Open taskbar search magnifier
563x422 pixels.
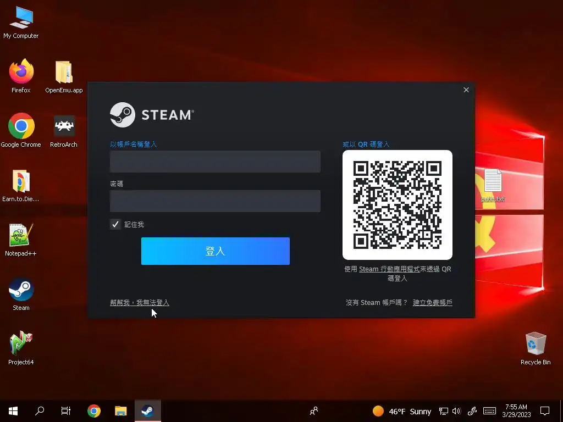[40, 411]
